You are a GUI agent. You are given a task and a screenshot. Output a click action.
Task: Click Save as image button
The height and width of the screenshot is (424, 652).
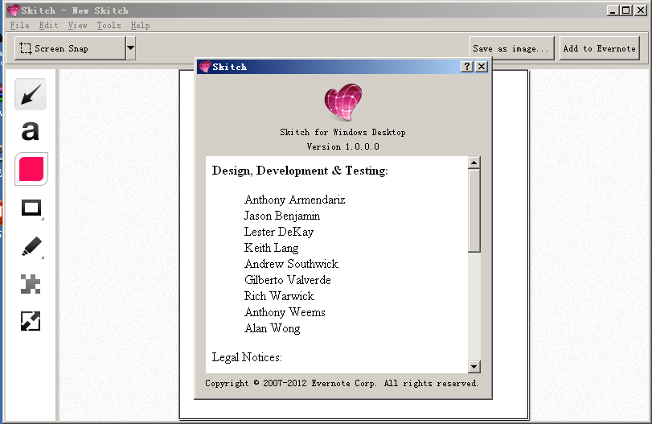pos(512,48)
